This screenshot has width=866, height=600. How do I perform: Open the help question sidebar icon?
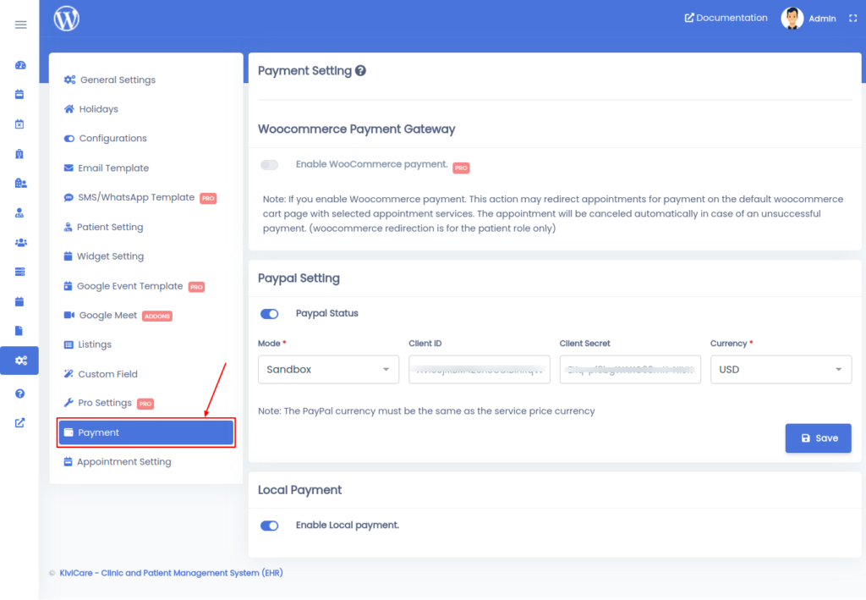20,394
